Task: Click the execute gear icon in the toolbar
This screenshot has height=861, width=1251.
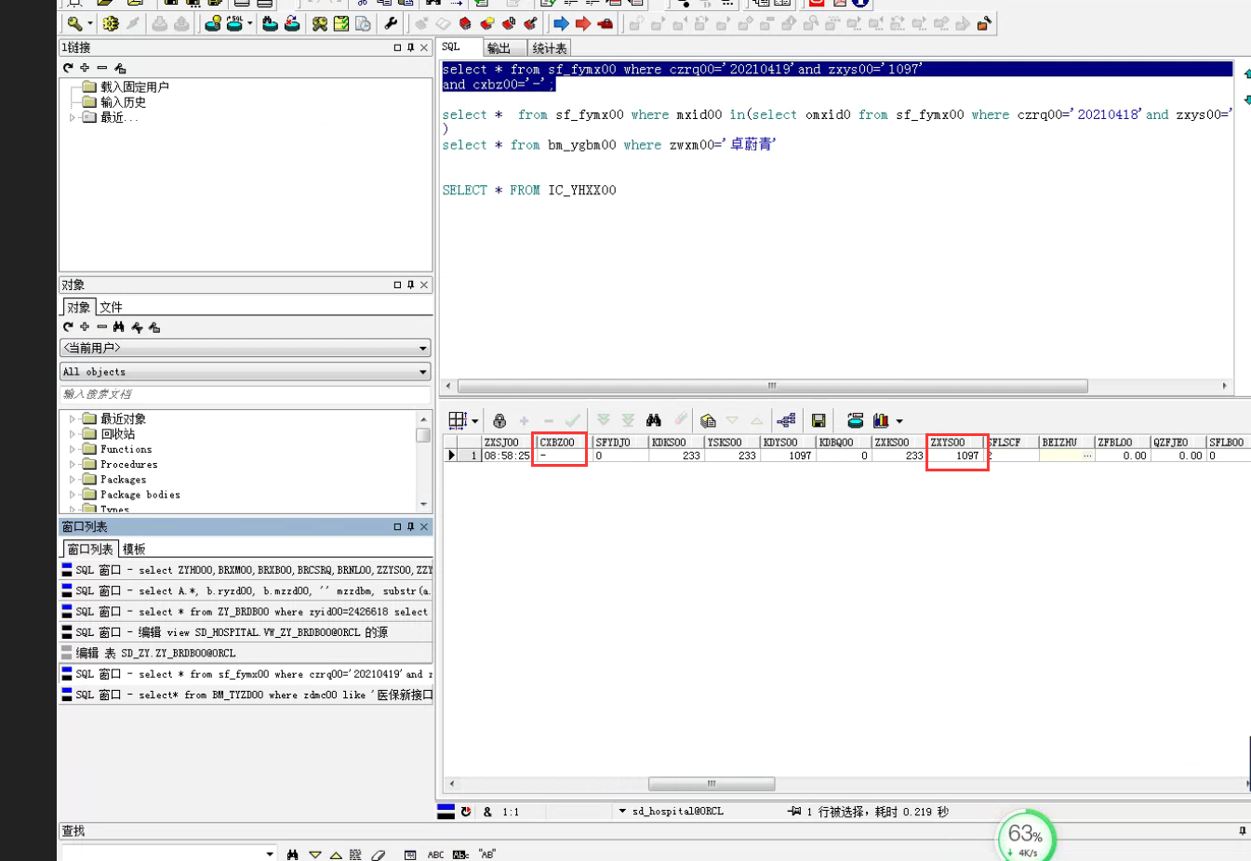Action: (x=111, y=24)
